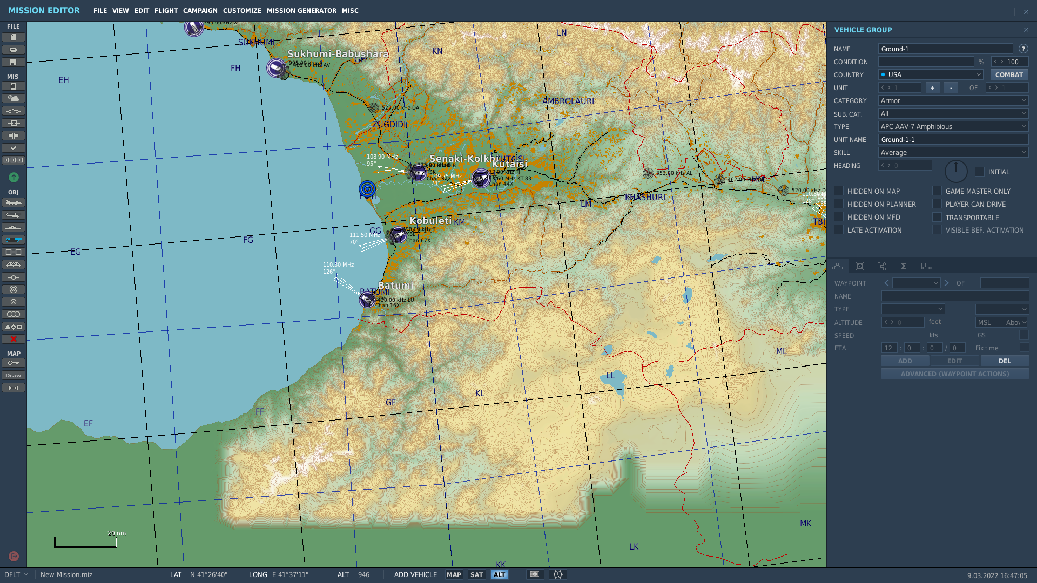This screenshot has width=1037, height=583.
Task: Select the helicopter group tool
Action: point(14,215)
